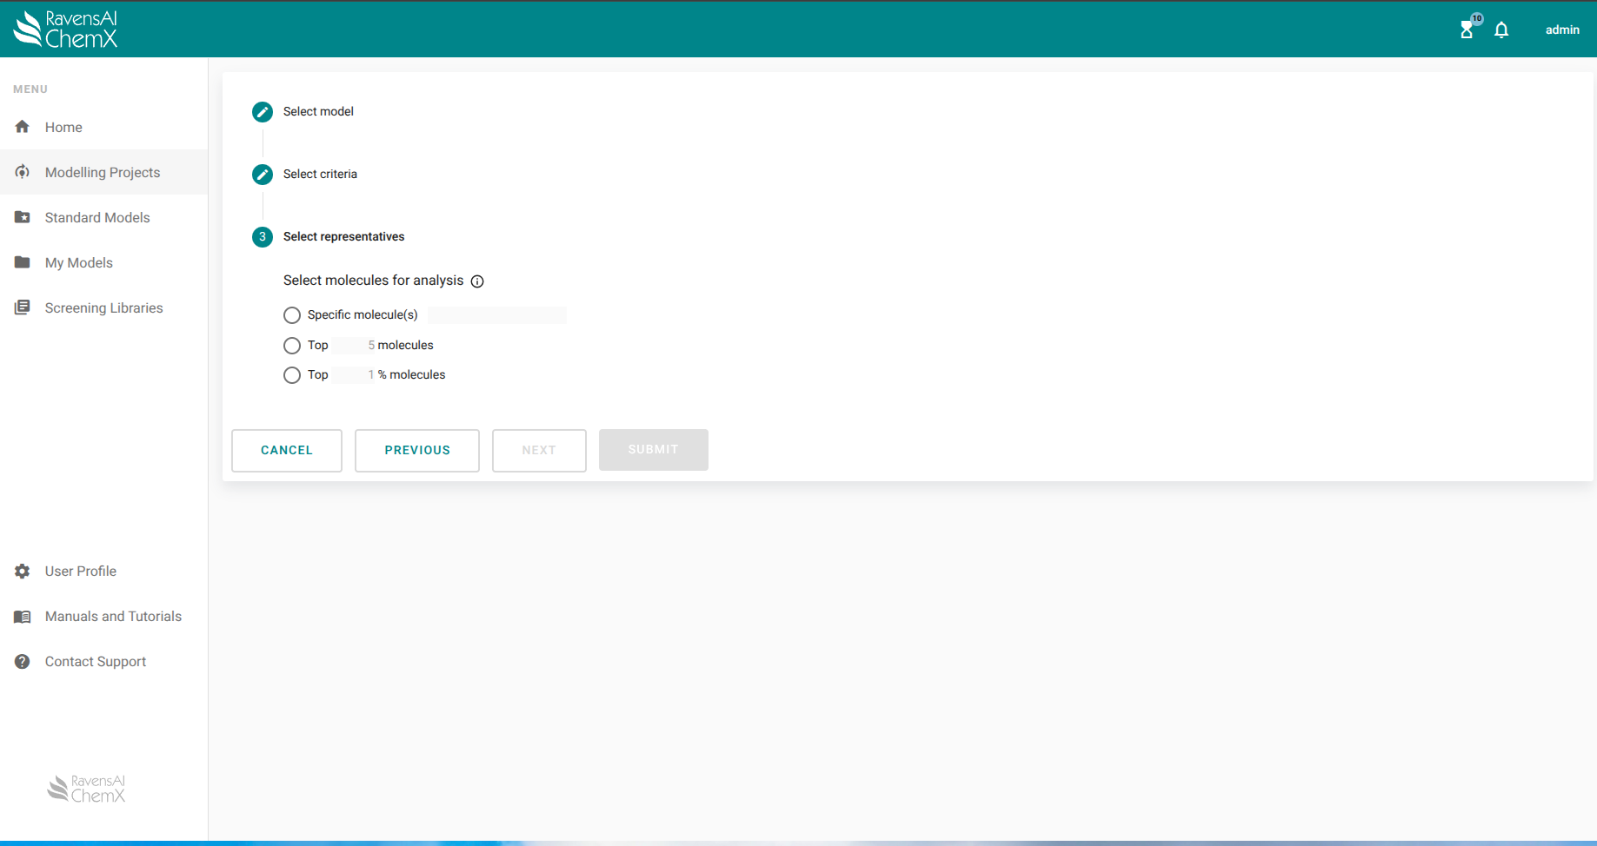Open the notifications bell

pos(1501,30)
